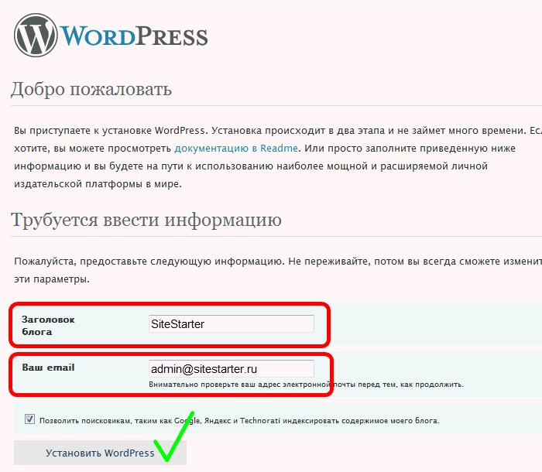
Task: Click the WordPress logo
Action: [x=111, y=36]
